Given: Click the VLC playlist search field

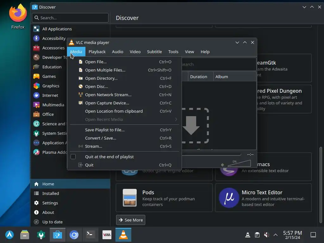Looking at the screenshot, I should coord(219,64).
